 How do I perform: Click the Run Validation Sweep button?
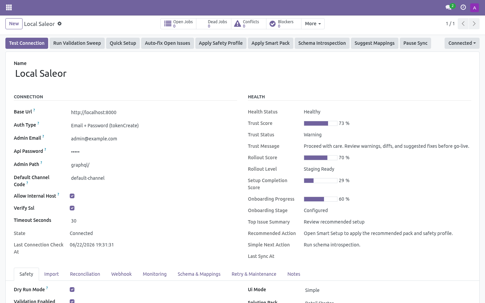tap(77, 43)
